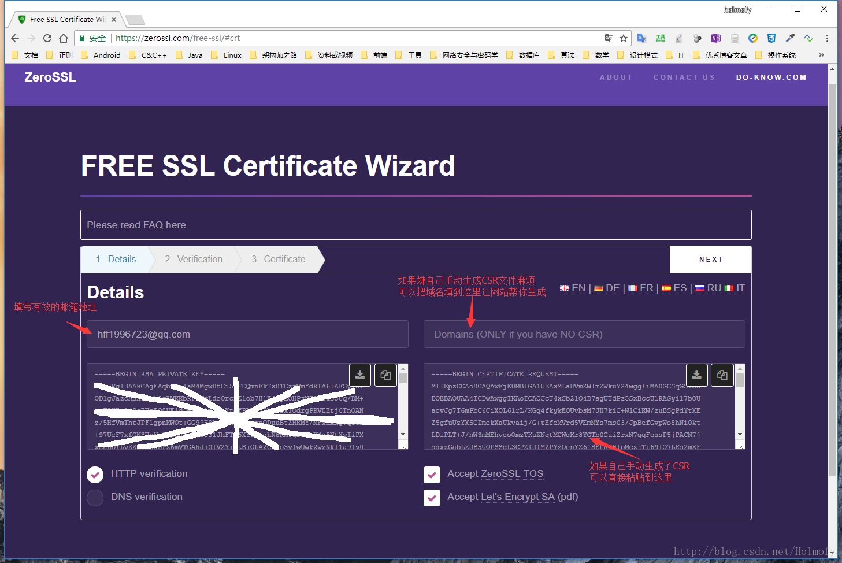Click the browser back arrow

click(x=15, y=38)
